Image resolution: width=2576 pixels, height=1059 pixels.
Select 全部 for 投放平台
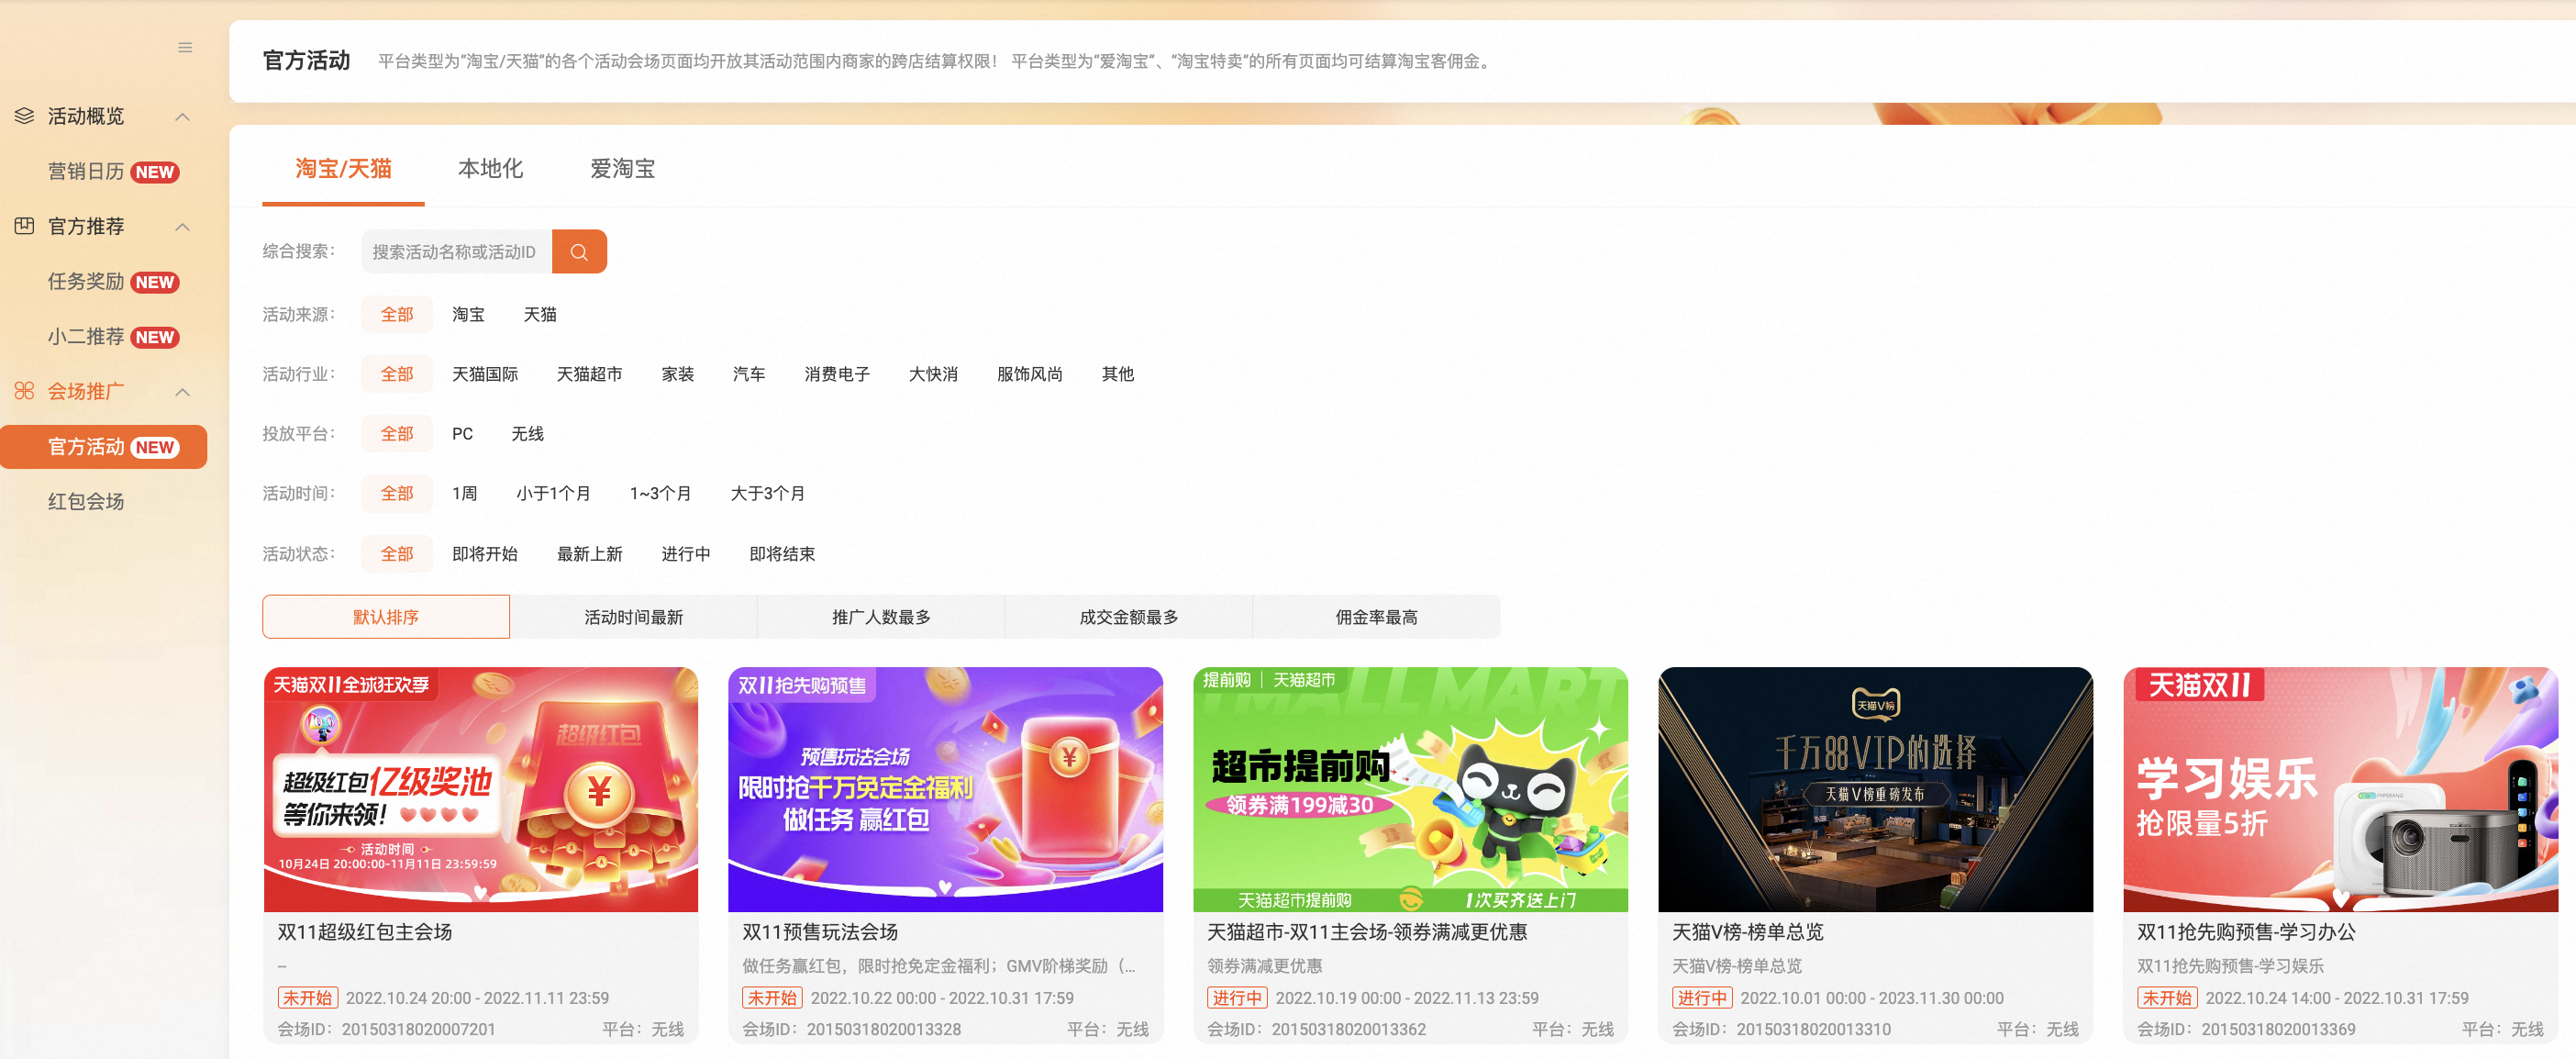point(397,434)
